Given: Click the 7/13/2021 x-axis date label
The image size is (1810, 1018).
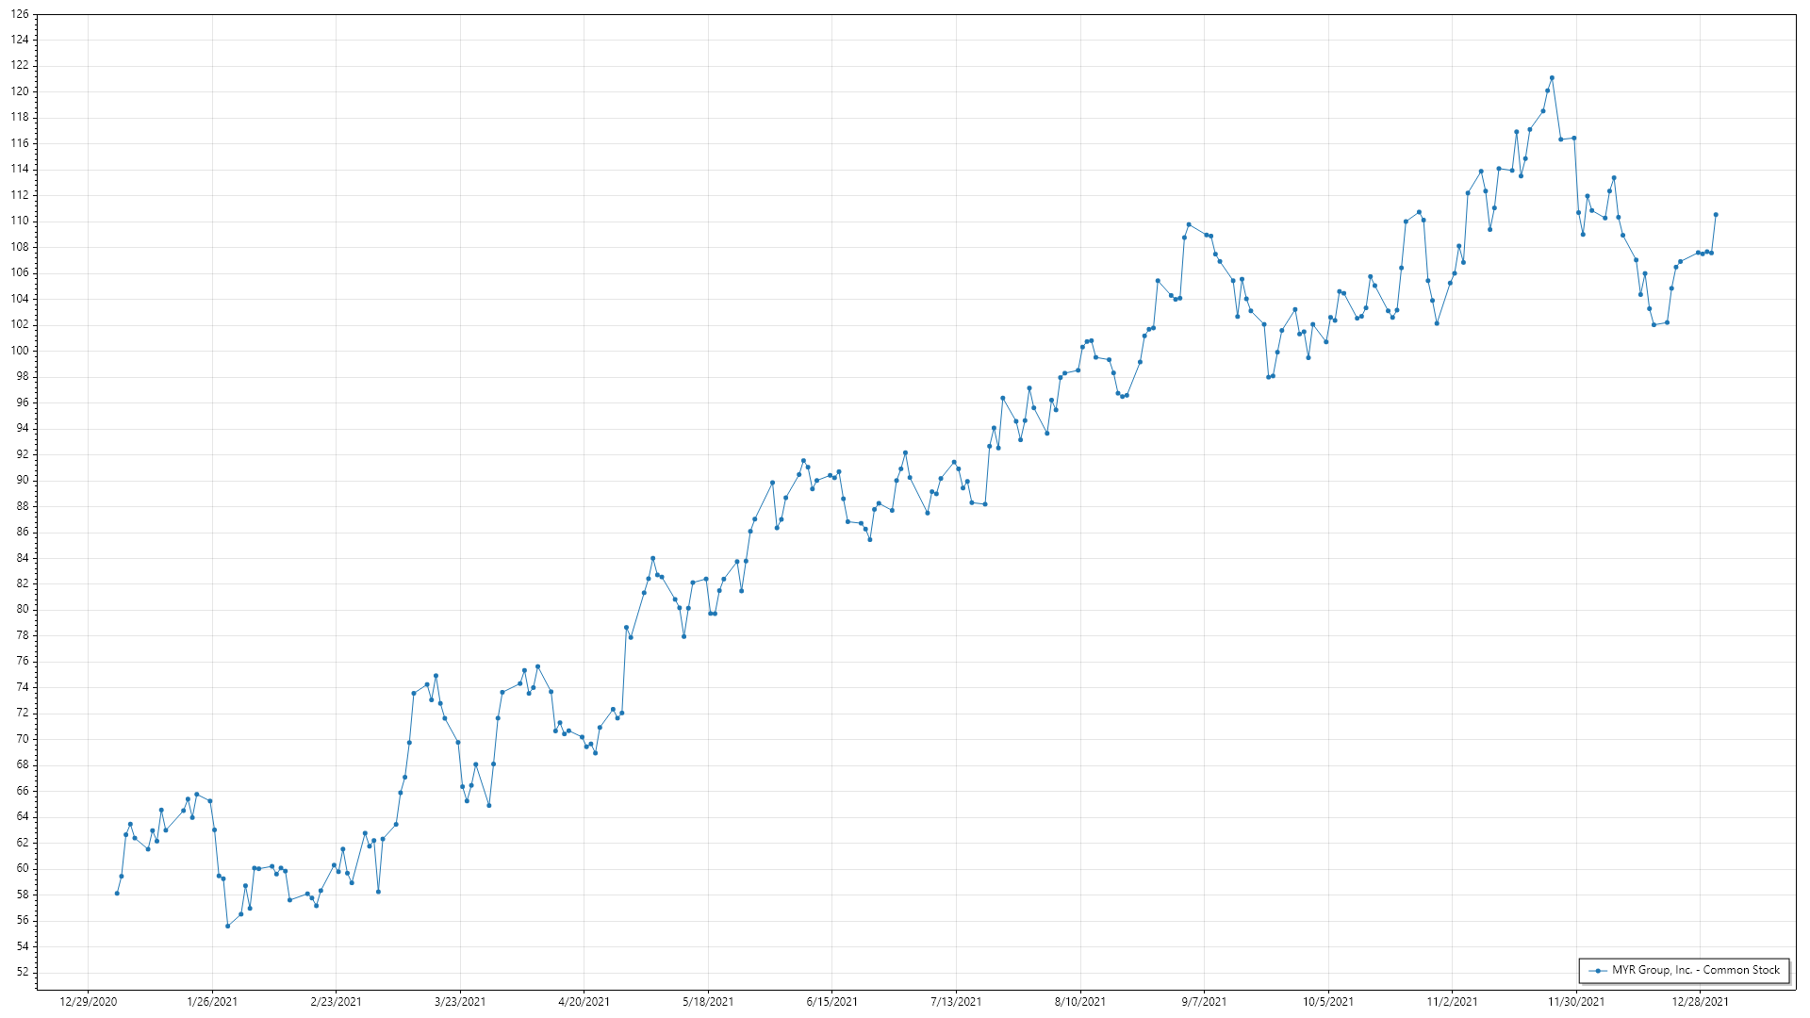Looking at the screenshot, I should (x=956, y=1002).
